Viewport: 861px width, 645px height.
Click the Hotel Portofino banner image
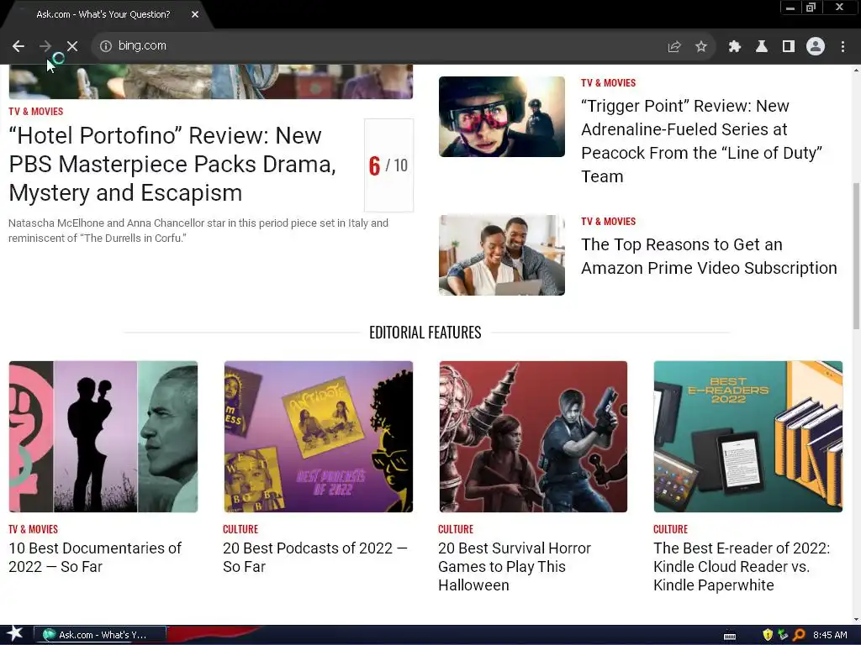211,81
